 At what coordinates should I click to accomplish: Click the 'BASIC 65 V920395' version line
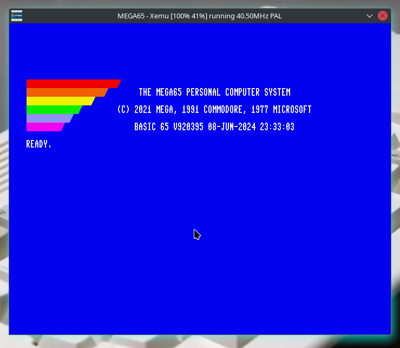click(x=214, y=126)
